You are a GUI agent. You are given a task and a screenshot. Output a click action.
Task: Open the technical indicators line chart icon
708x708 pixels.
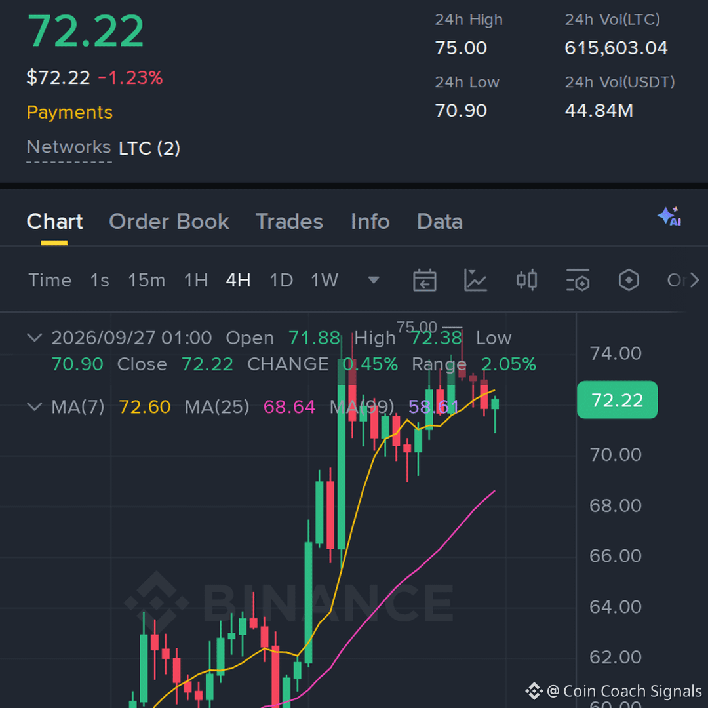[x=475, y=281]
